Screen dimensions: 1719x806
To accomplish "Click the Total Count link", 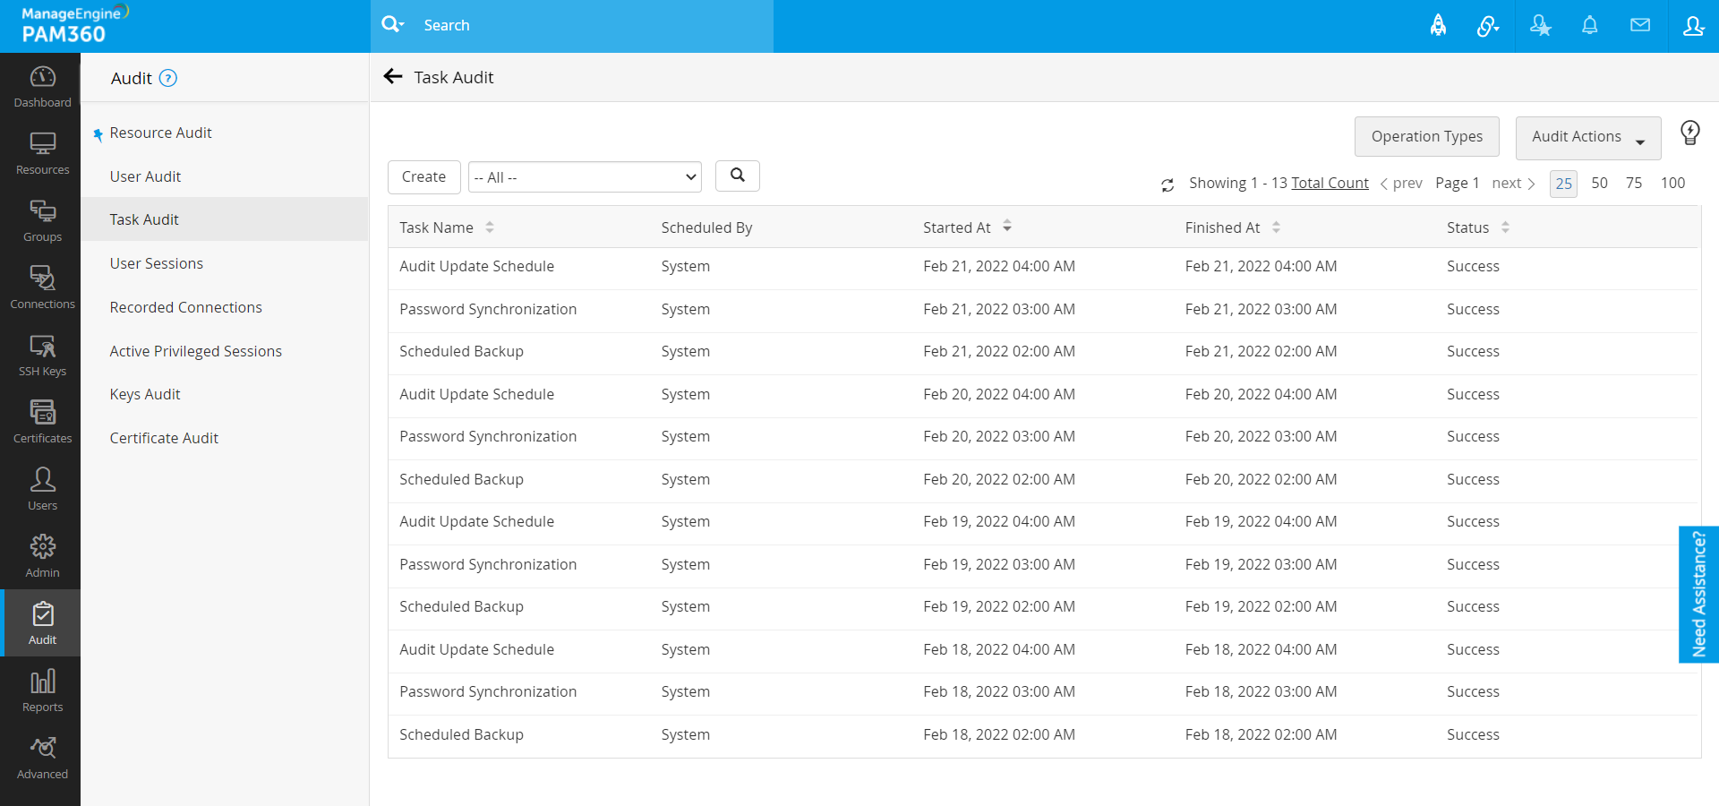I will [x=1330, y=183].
